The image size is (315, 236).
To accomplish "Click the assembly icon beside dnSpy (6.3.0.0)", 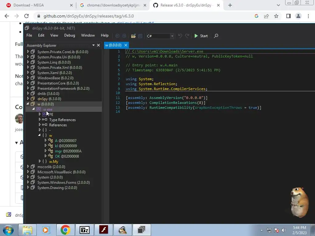I will pos(33,99).
